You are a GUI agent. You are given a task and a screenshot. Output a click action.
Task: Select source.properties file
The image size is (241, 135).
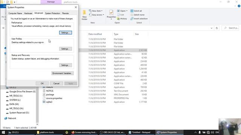(x=54, y=98)
